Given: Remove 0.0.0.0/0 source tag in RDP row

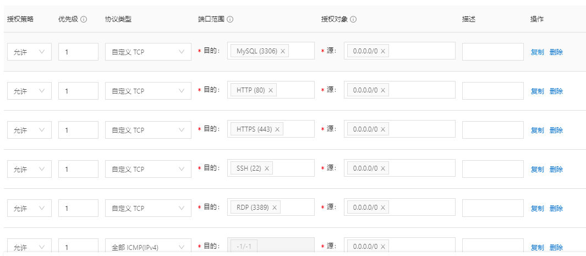Looking at the screenshot, I should [x=383, y=208].
